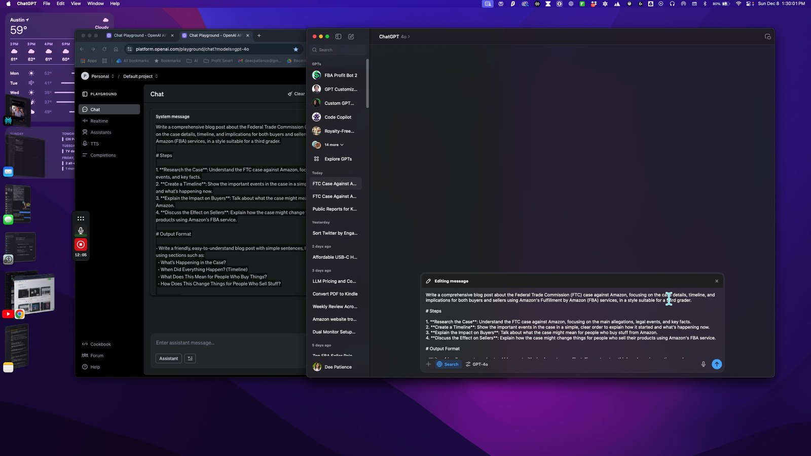This screenshot has height=456, width=811.
Task: Toggle the Assistant role button
Action: 169,359
